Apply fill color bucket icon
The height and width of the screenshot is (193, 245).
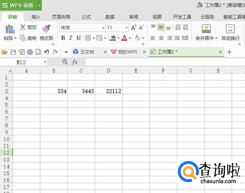[113, 38]
